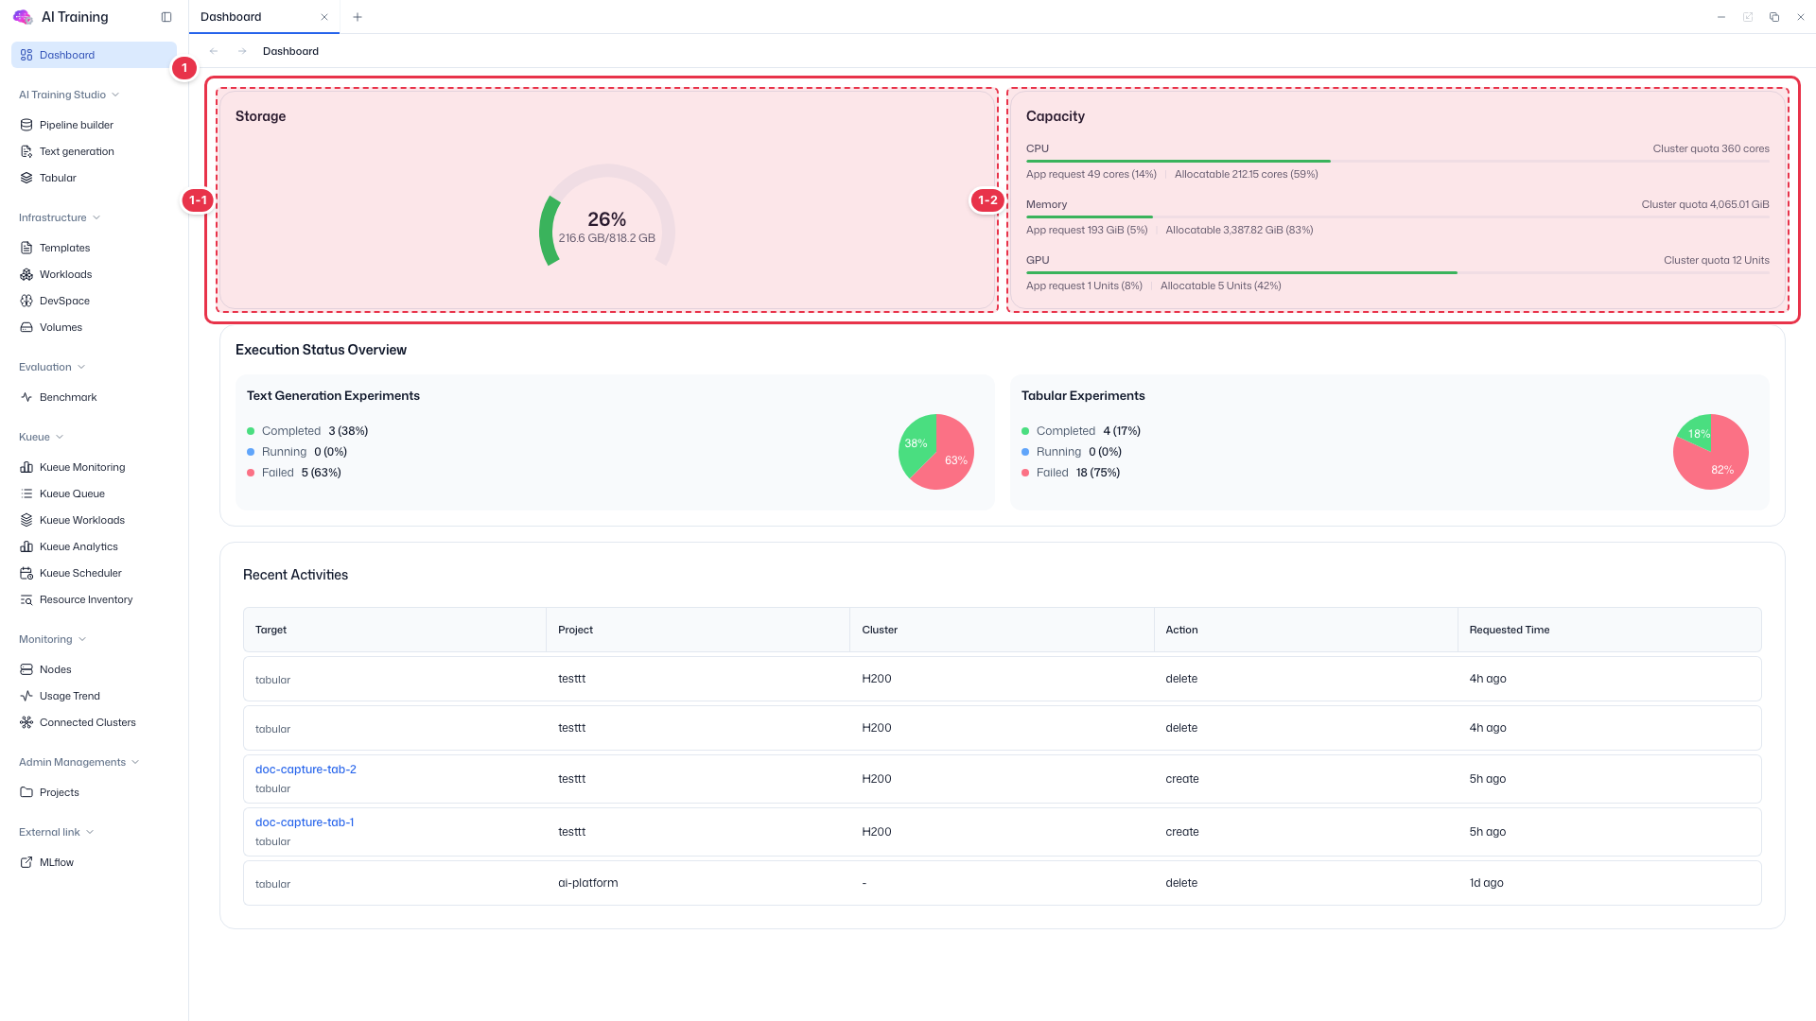Open Connected Clusters icon

pyautogui.click(x=26, y=722)
